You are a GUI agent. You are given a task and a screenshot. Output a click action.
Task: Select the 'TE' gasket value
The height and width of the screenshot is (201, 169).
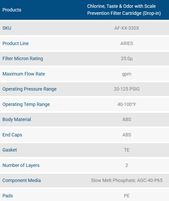coord(127,150)
